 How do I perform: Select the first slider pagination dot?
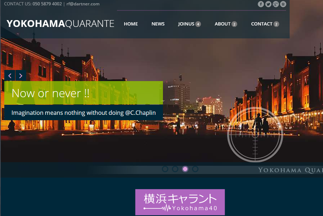click(165, 169)
